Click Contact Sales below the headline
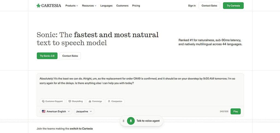This screenshot has width=280, height=133. point(70,56)
